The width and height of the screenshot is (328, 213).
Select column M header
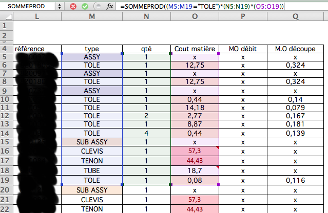tap(92, 16)
